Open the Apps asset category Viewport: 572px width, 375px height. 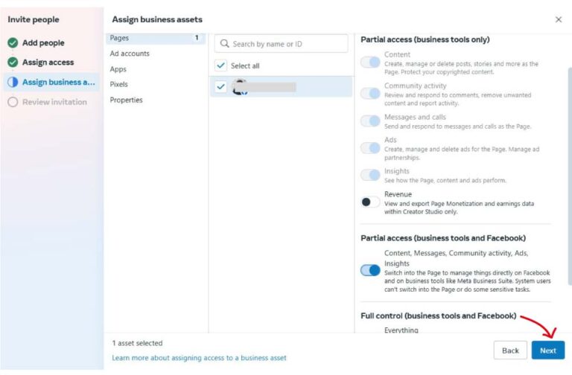118,69
